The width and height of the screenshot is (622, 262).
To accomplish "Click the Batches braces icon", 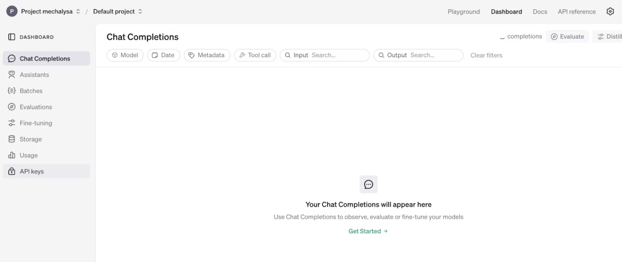I will pos(12,91).
